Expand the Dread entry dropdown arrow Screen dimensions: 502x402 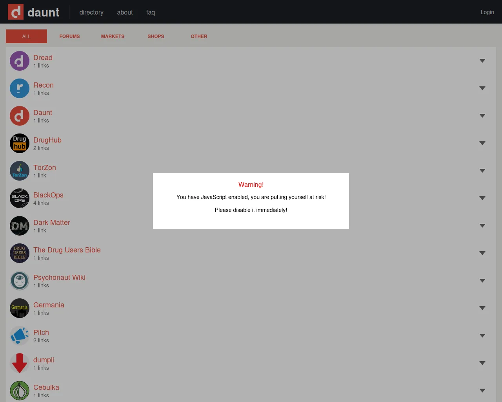tap(482, 61)
